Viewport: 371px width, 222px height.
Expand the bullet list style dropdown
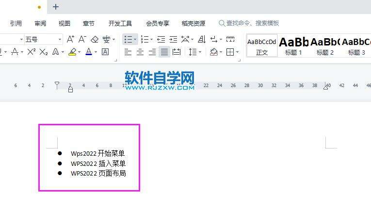(x=135, y=39)
